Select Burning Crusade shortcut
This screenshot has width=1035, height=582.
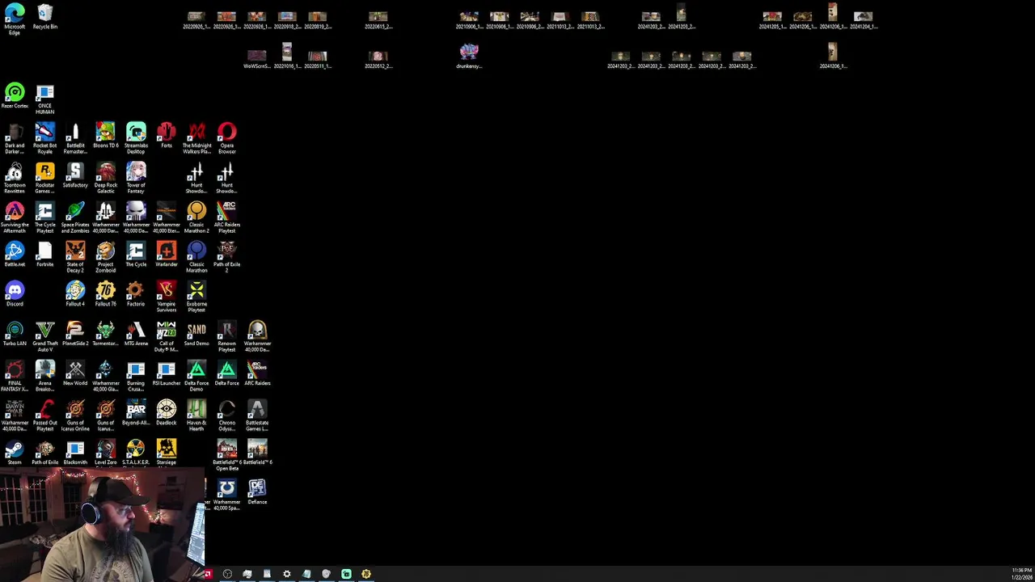point(136,376)
